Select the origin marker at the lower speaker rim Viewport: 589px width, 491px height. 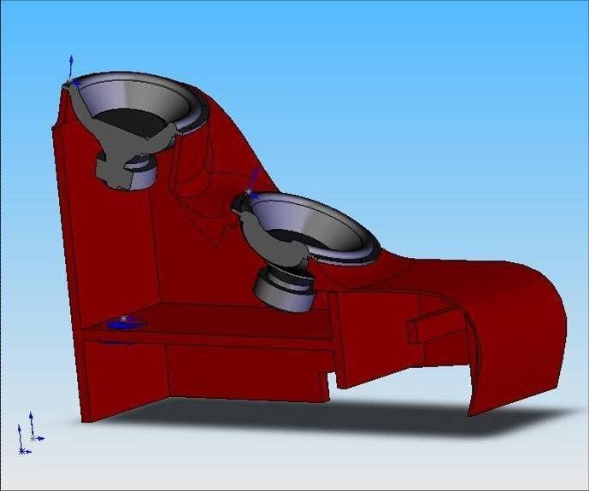coord(250,190)
